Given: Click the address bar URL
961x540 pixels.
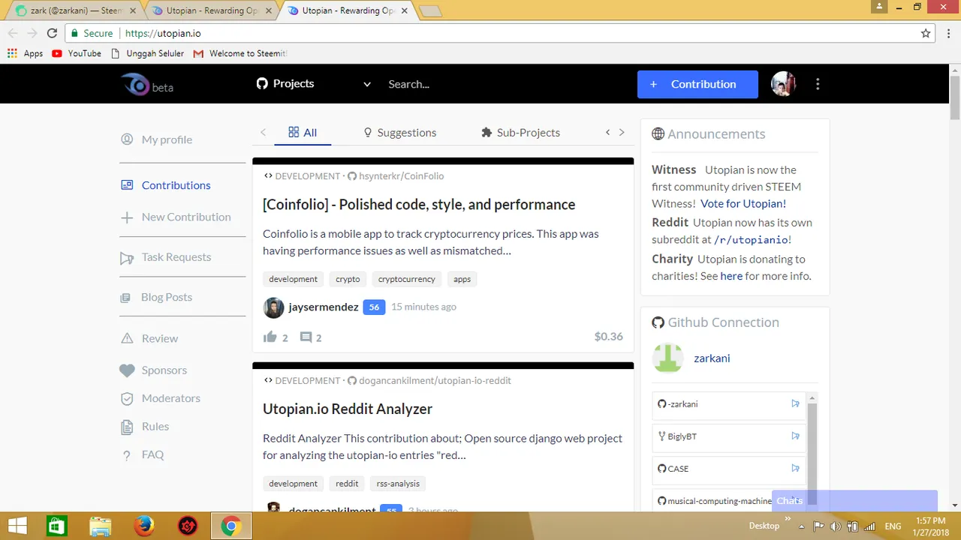Looking at the screenshot, I should click(163, 33).
